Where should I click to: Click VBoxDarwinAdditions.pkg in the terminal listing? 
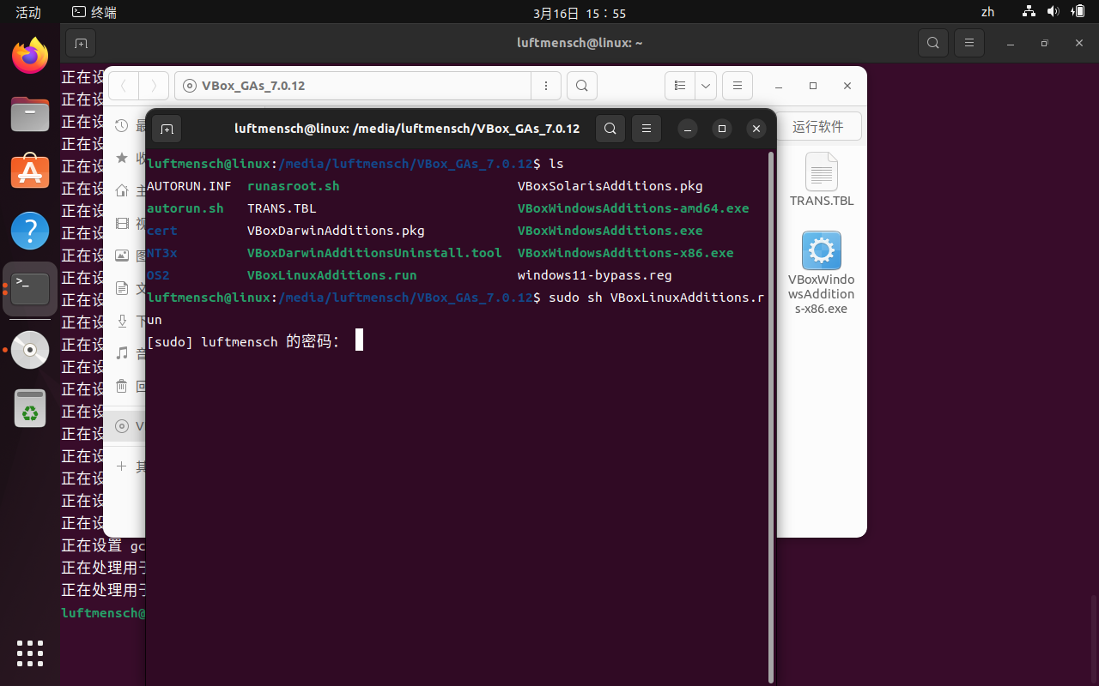(x=336, y=231)
